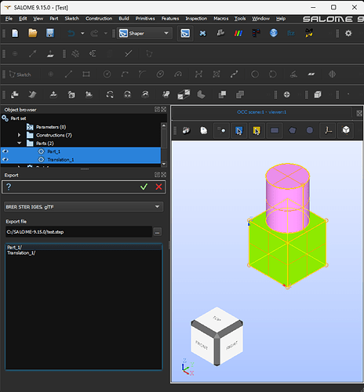Open the Primitives menu
The image size is (364, 392).
coord(145,19)
